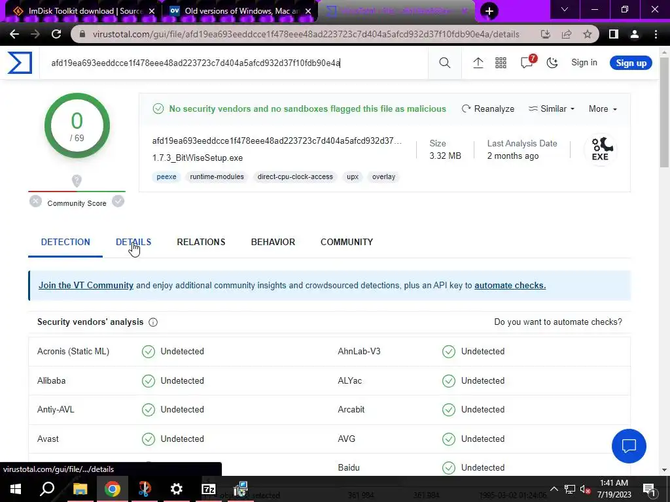Image resolution: width=670 pixels, height=502 pixels.
Task: Click the search magnifier icon
Action: 444,63
